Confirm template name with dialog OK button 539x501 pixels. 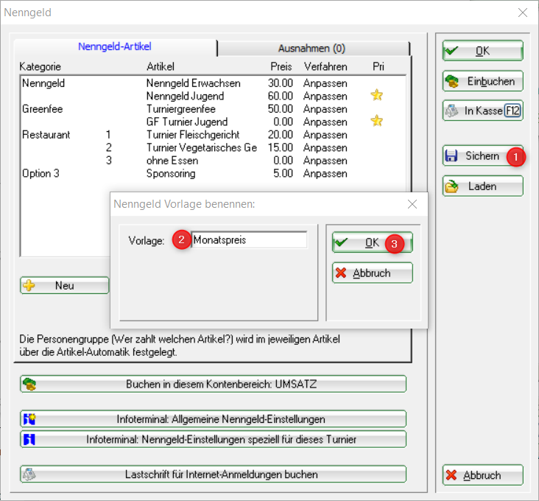[x=372, y=242]
